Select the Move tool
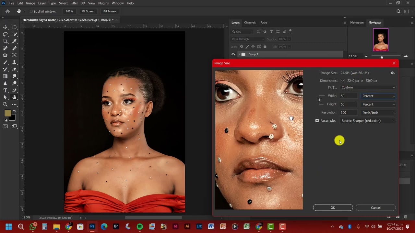Image resolution: width=415 pixels, height=233 pixels. coord(5,27)
